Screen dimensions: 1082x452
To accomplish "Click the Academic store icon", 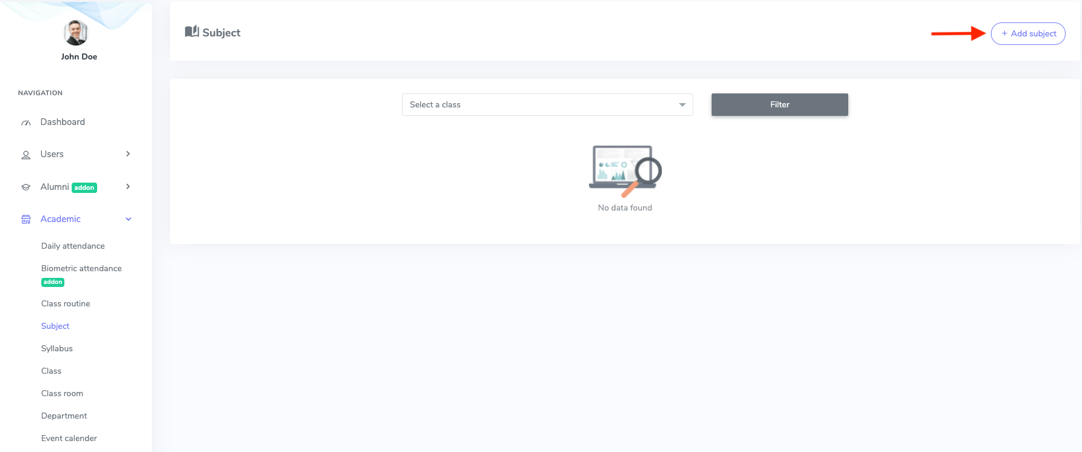I will click(26, 220).
